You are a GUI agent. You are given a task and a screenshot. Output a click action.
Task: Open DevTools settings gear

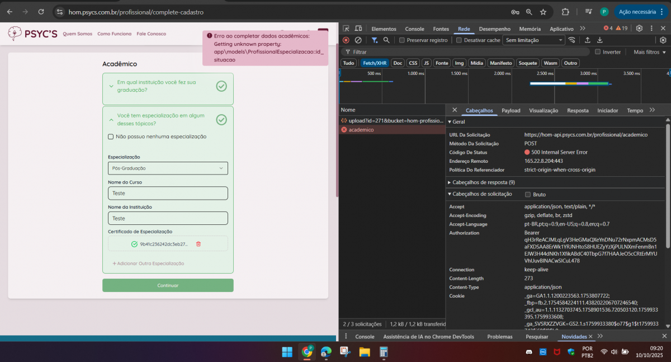point(639,29)
